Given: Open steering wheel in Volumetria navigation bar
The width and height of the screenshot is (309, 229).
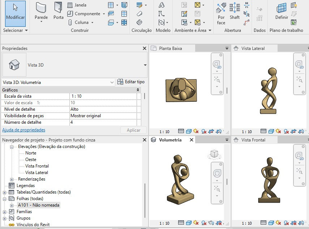Looking at the screenshot, I should [x=217, y=173].
